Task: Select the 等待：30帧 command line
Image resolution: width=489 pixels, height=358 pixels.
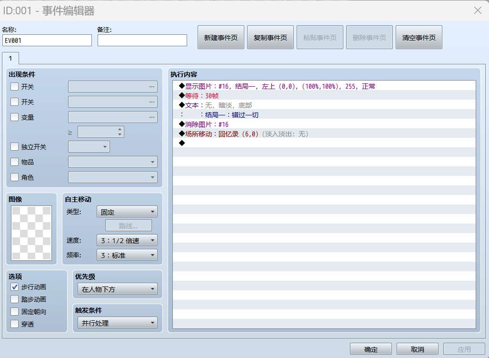Action: tap(324, 96)
